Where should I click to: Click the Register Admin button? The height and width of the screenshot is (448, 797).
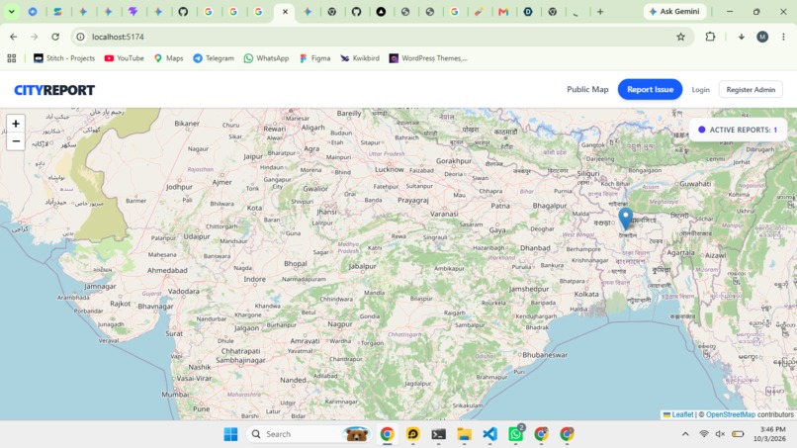(x=751, y=89)
